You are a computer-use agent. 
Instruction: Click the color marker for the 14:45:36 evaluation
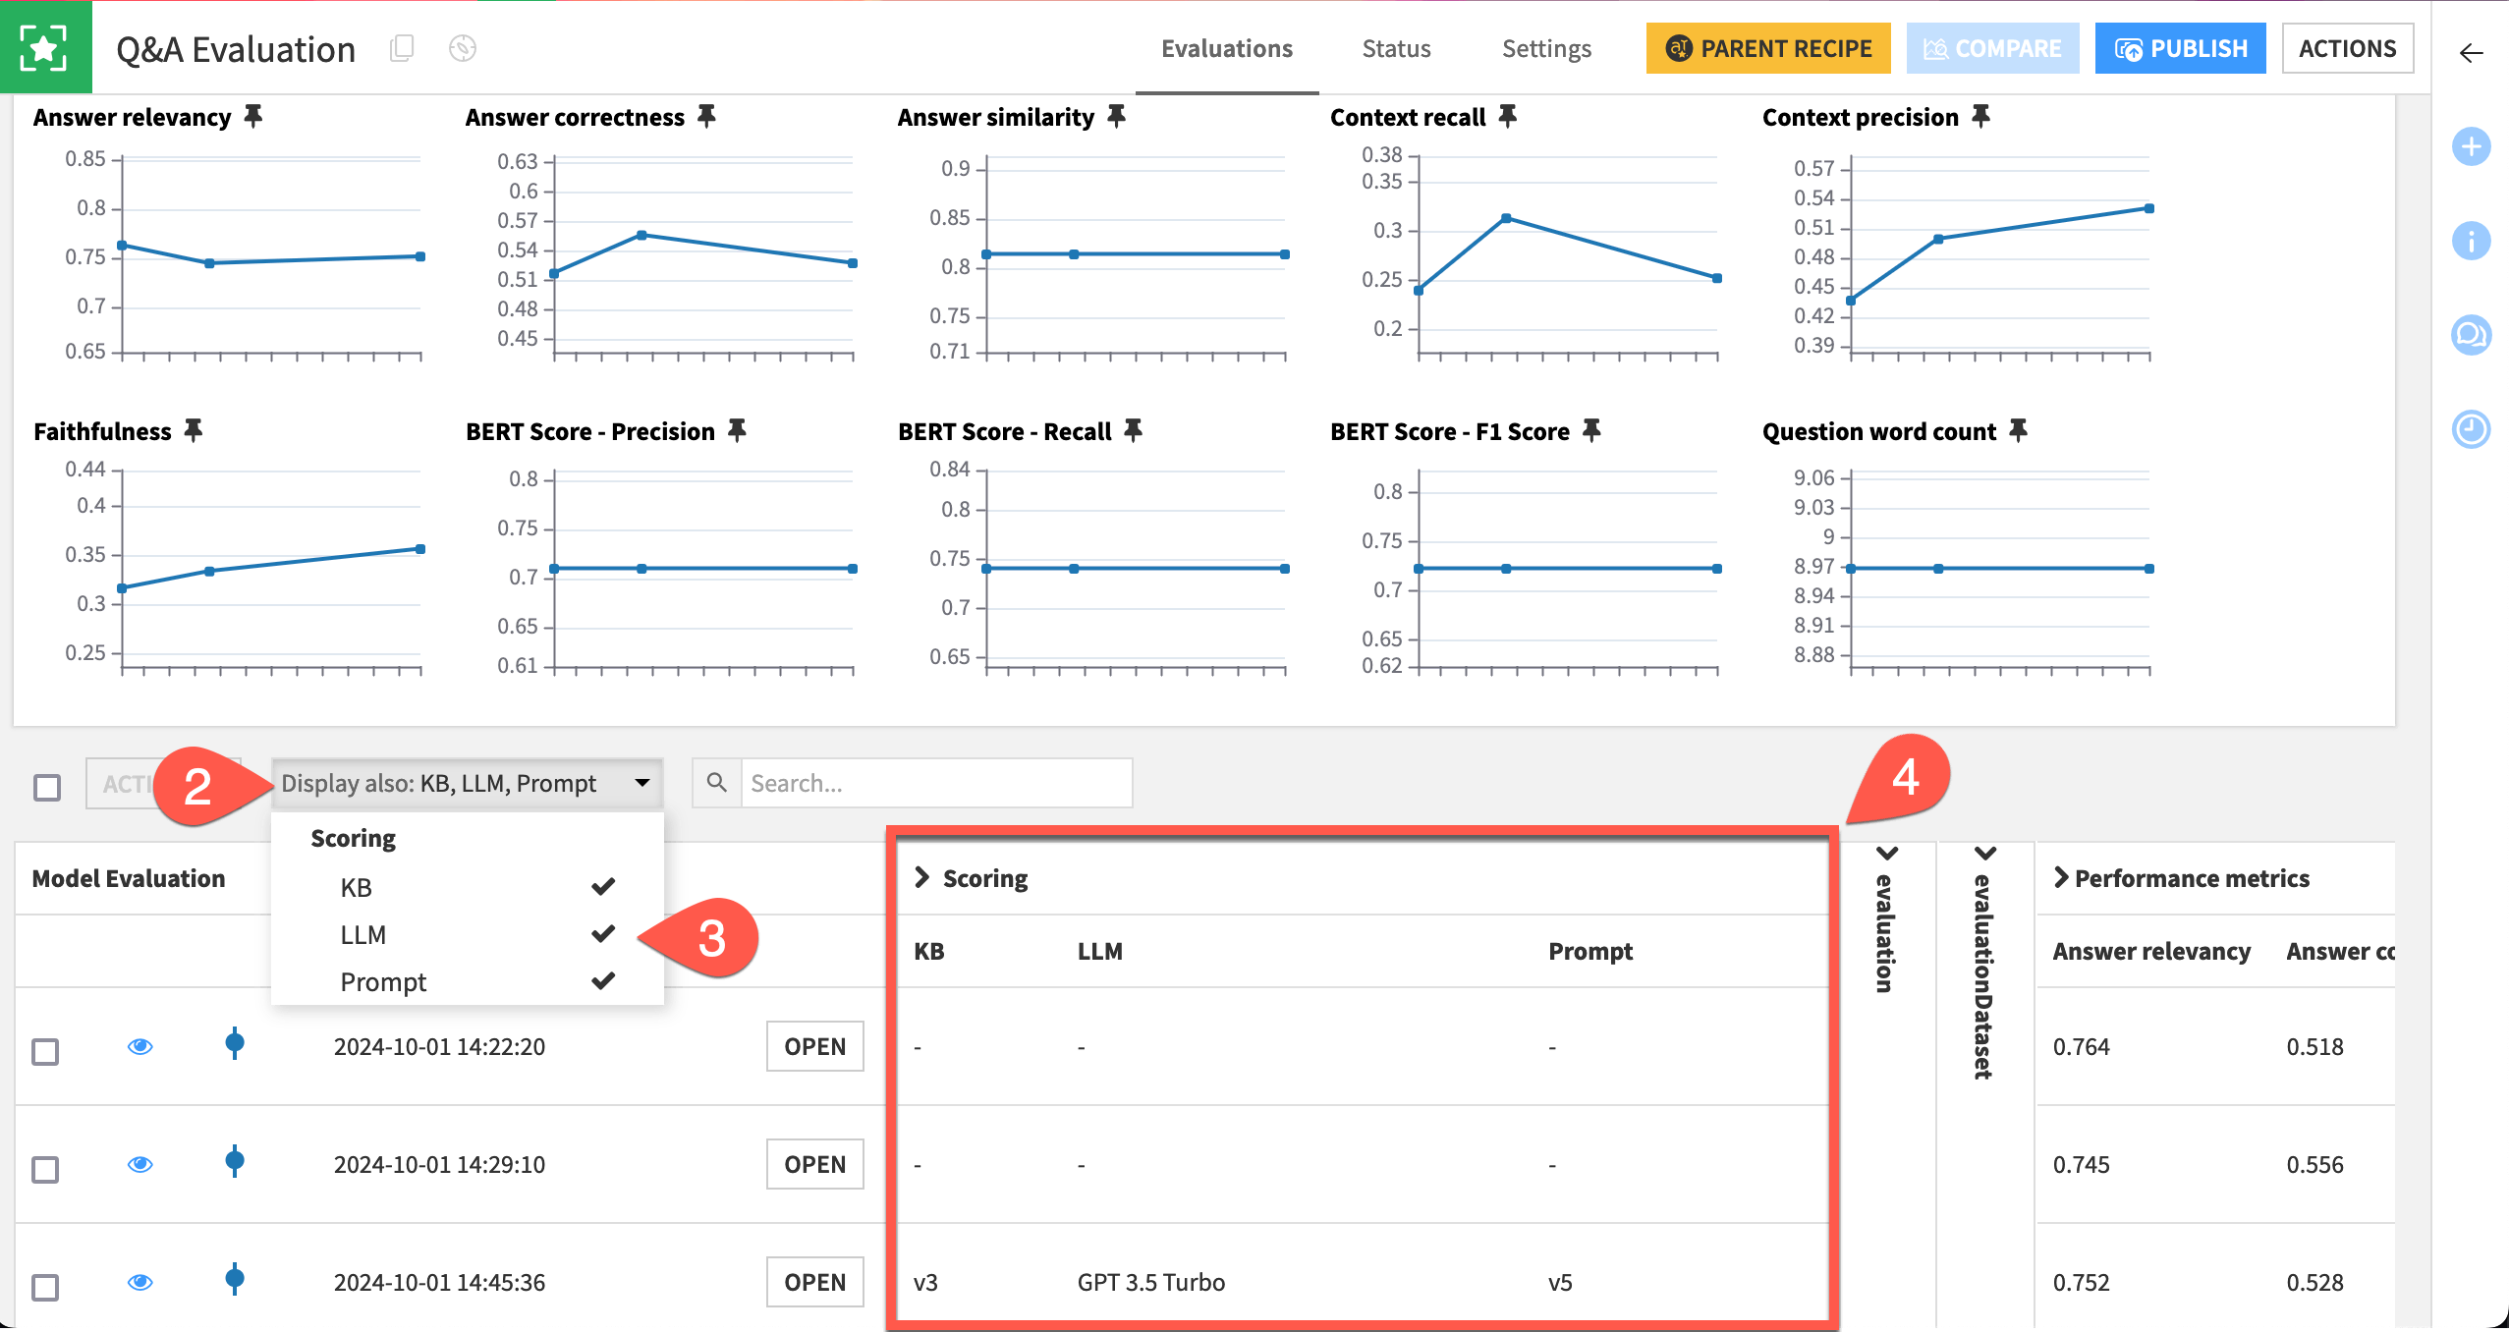235,1279
